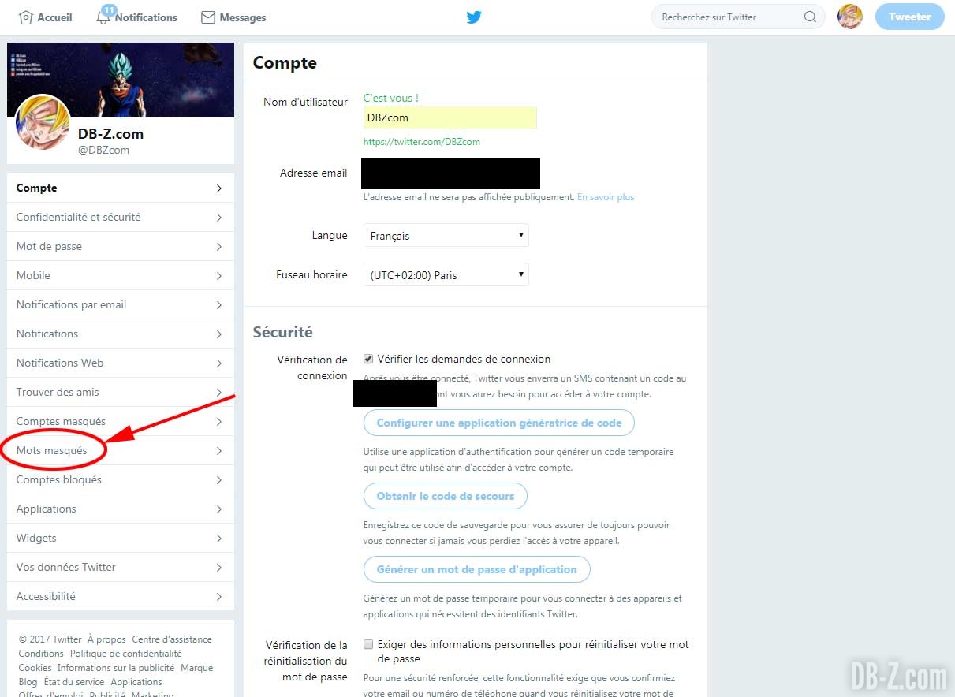Viewport: 955px width, 697px height.
Task: Click Obtenir le code de secours
Action: click(x=446, y=496)
